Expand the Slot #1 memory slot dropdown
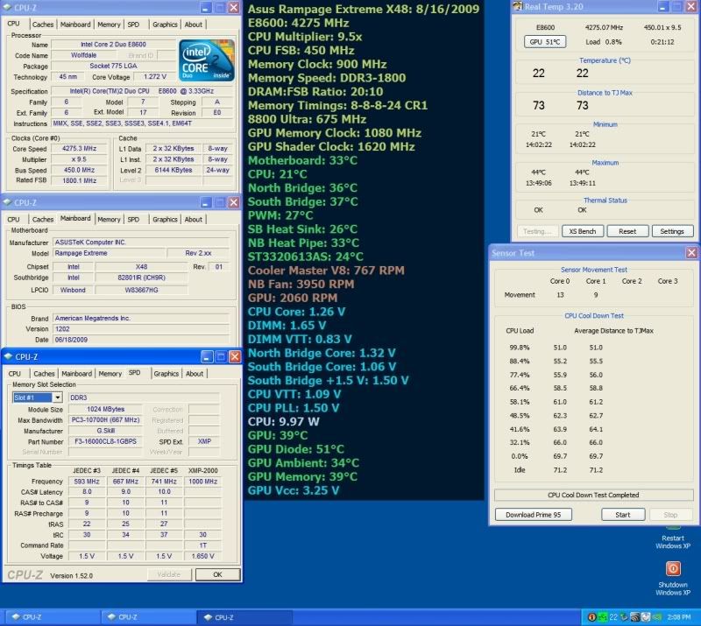Viewport: 701px width, 626px height. pyautogui.click(x=57, y=397)
